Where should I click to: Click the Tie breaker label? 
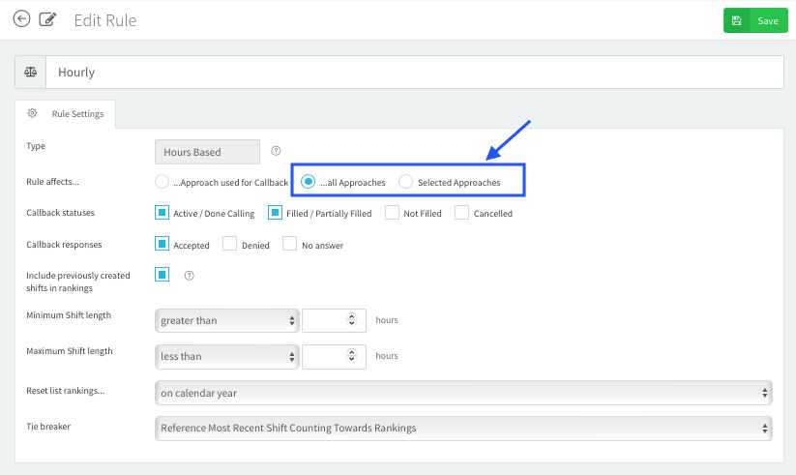[48, 427]
